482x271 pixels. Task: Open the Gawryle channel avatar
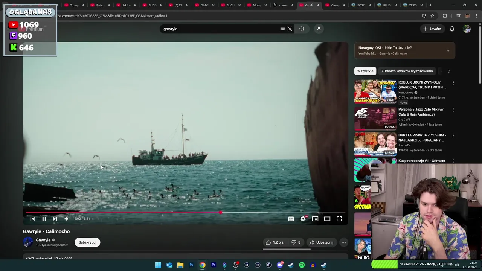click(28, 242)
